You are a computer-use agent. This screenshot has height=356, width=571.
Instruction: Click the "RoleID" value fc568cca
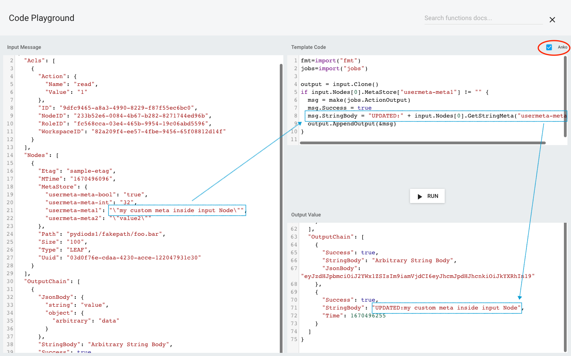click(x=141, y=124)
